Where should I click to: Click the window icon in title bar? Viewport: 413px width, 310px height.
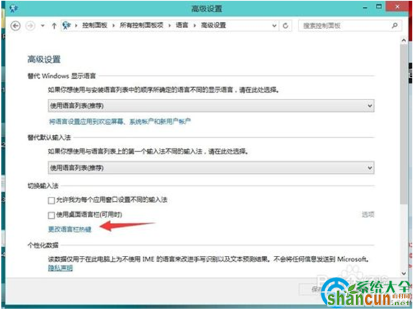click(x=14, y=9)
